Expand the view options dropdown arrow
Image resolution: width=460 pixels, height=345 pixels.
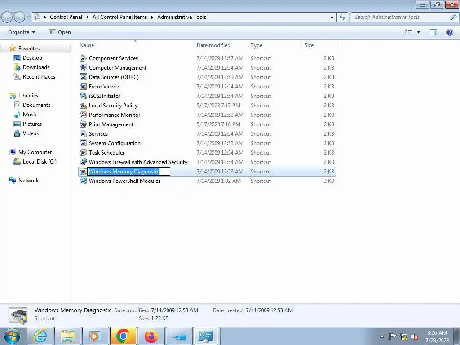click(418, 32)
